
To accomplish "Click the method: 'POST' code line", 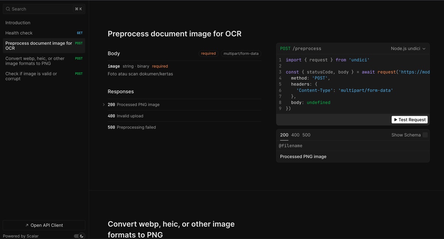I will click(310, 78).
